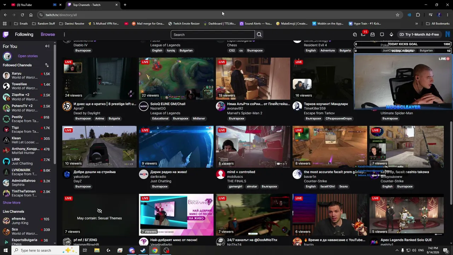Open the Chrome apps grid icon
This screenshot has width=453, height=255.
[x=5, y=24]
